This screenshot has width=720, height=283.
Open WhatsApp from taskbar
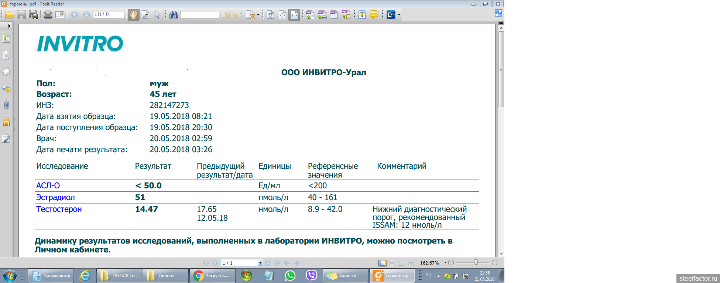pos(290,276)
